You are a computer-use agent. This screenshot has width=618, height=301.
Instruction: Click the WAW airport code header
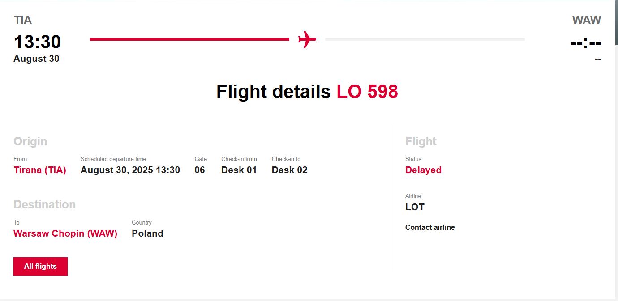(586, 20)
